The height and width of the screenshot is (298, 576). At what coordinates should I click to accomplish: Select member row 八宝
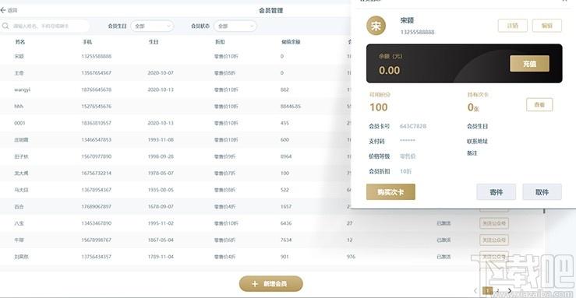[272, 223]
